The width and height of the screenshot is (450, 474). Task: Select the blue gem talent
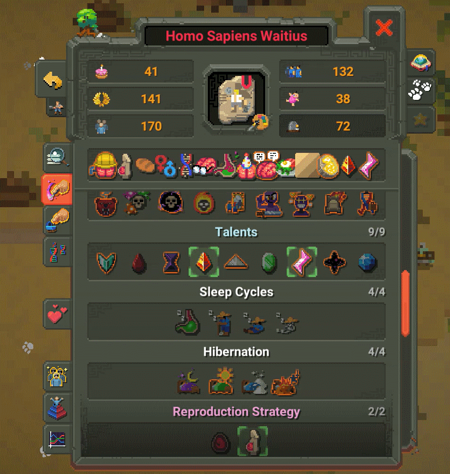(367, 263)
